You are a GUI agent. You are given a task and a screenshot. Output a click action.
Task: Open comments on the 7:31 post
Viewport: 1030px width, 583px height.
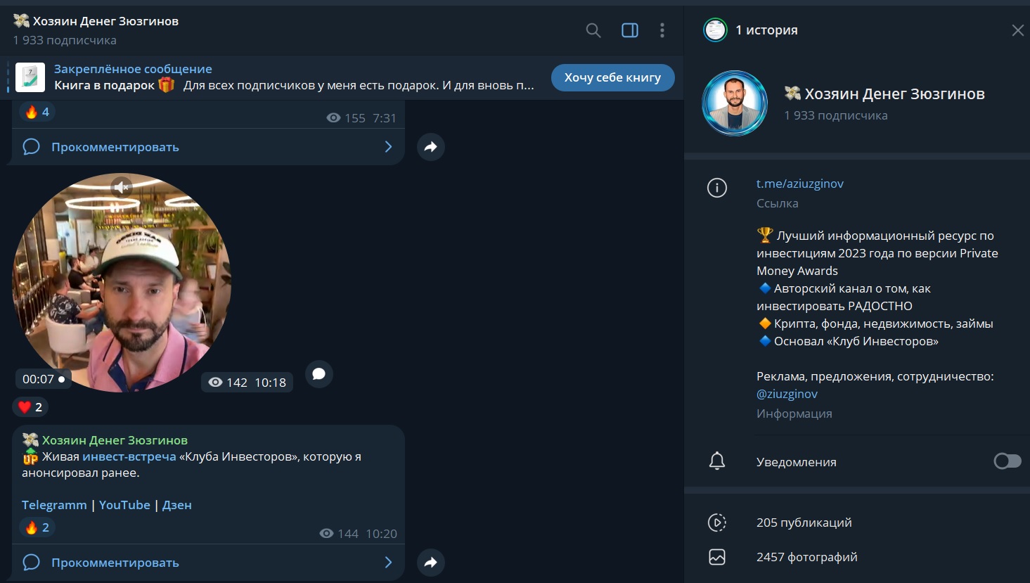(x=208, y=147)
